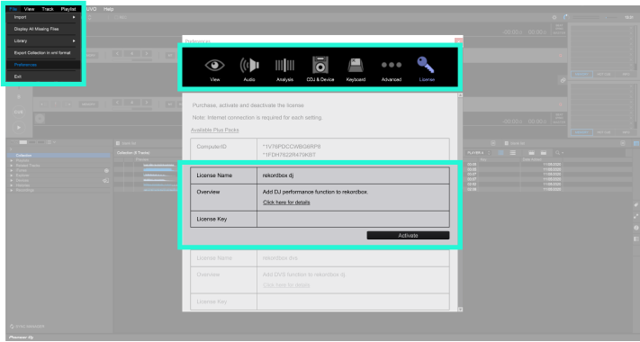Toggle the REC checkbox in the top toolbar

(116, 17)
